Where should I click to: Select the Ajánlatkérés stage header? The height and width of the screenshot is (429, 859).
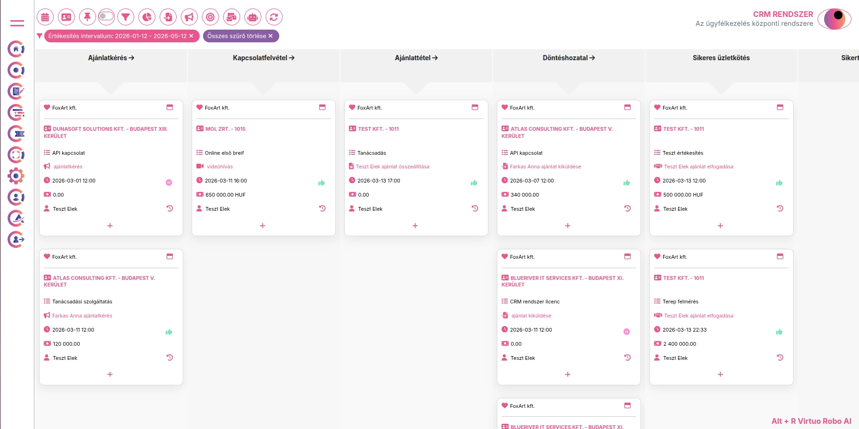[x=111, y=58]
